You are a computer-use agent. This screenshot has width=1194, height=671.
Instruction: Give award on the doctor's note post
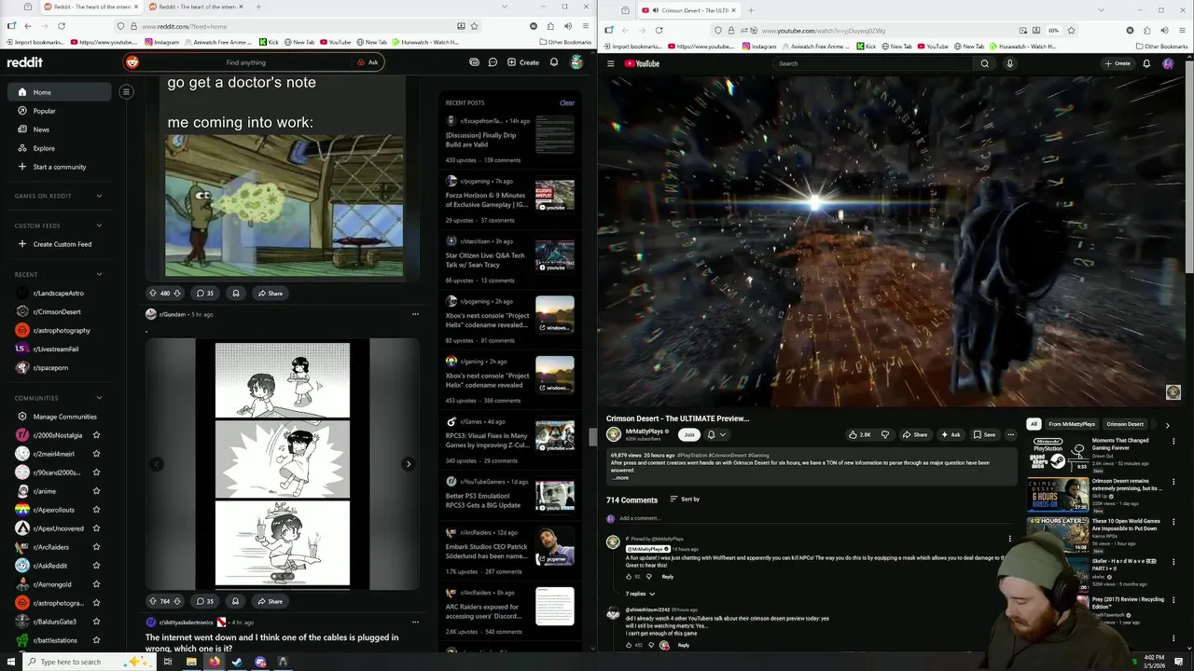(235, 293)
